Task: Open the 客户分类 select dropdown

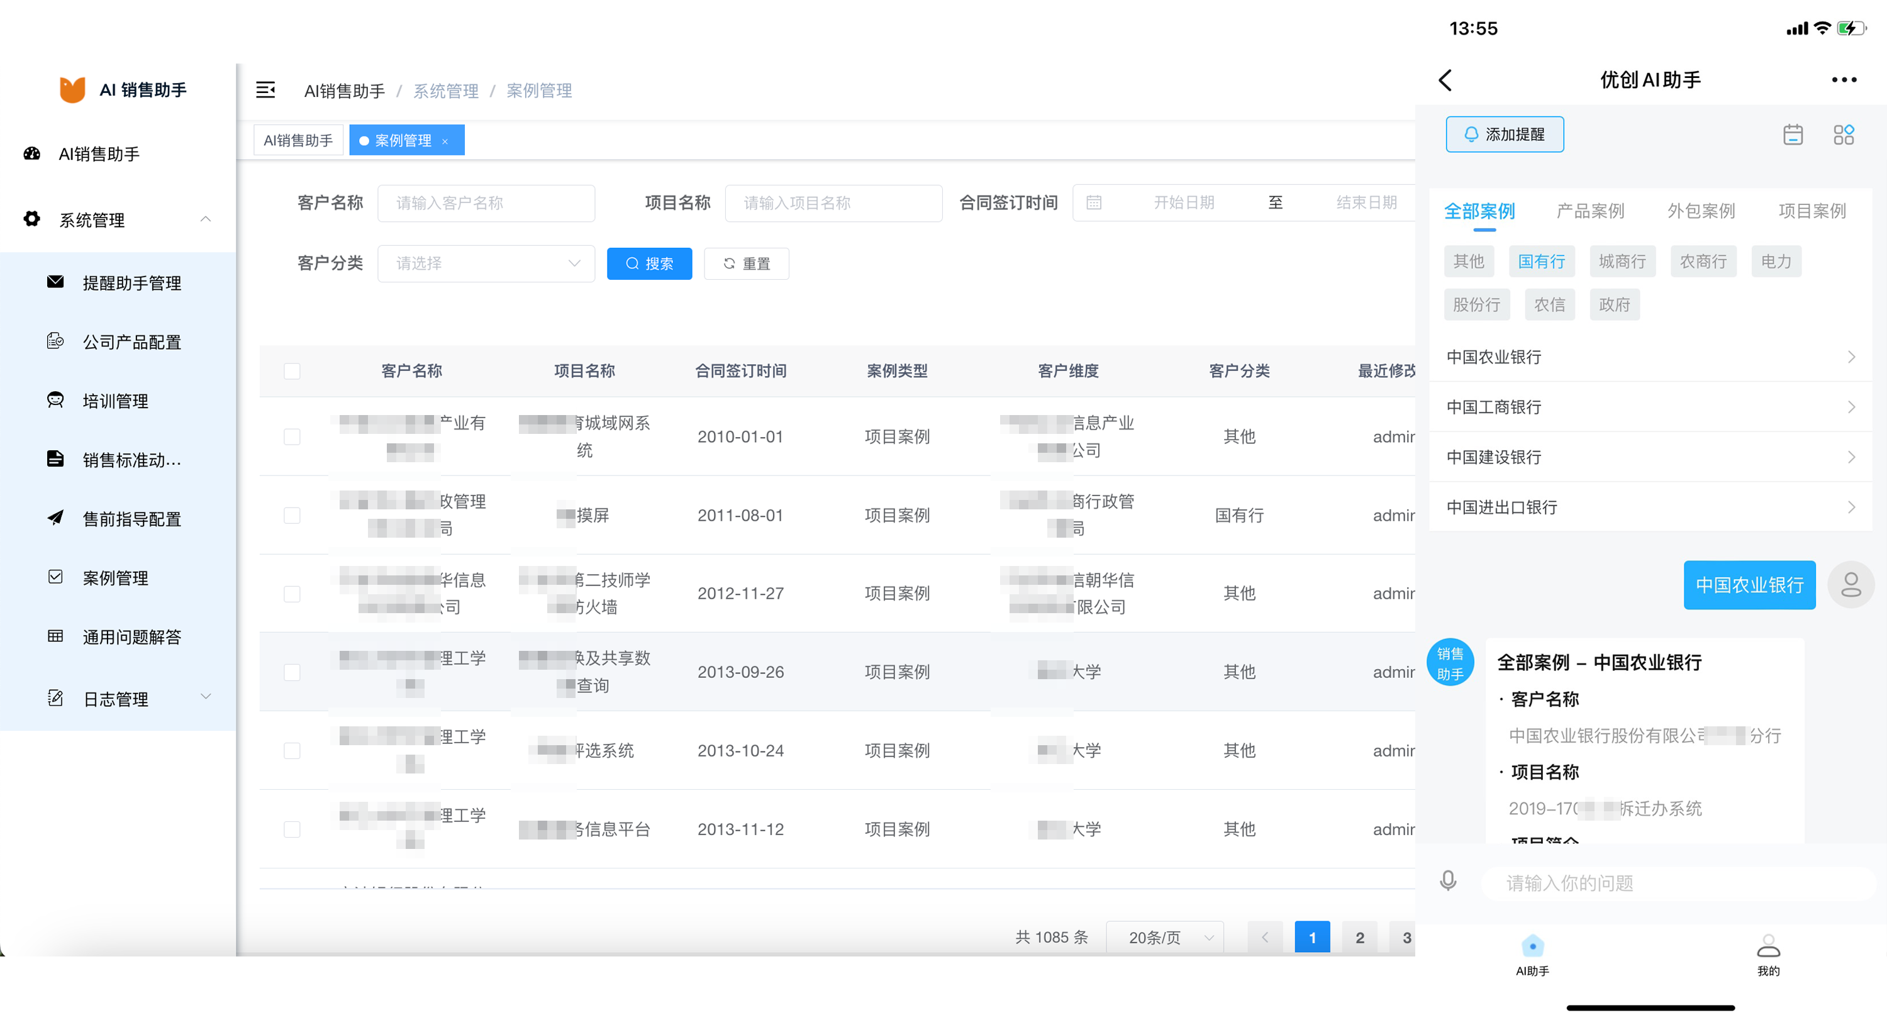Action: tap(486, 263)
